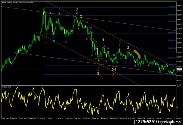Click the 1333.72 price axis label

click(179, 52)
